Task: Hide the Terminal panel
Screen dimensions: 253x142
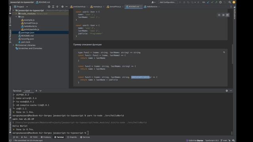Action: [231, 91]
